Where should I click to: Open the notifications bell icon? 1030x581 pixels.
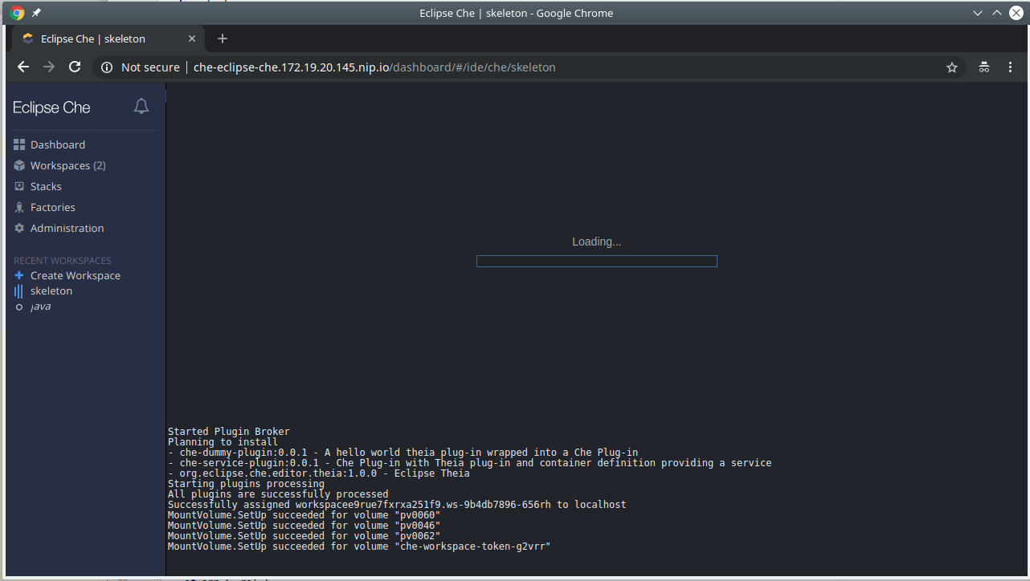pos(141,106)
